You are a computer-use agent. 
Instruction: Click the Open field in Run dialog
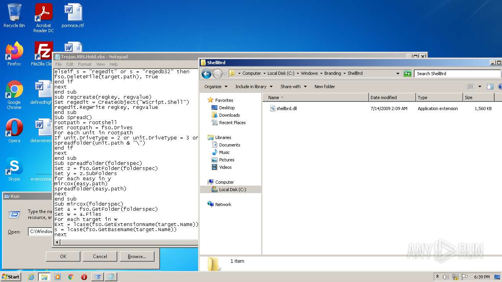point(40,231)
